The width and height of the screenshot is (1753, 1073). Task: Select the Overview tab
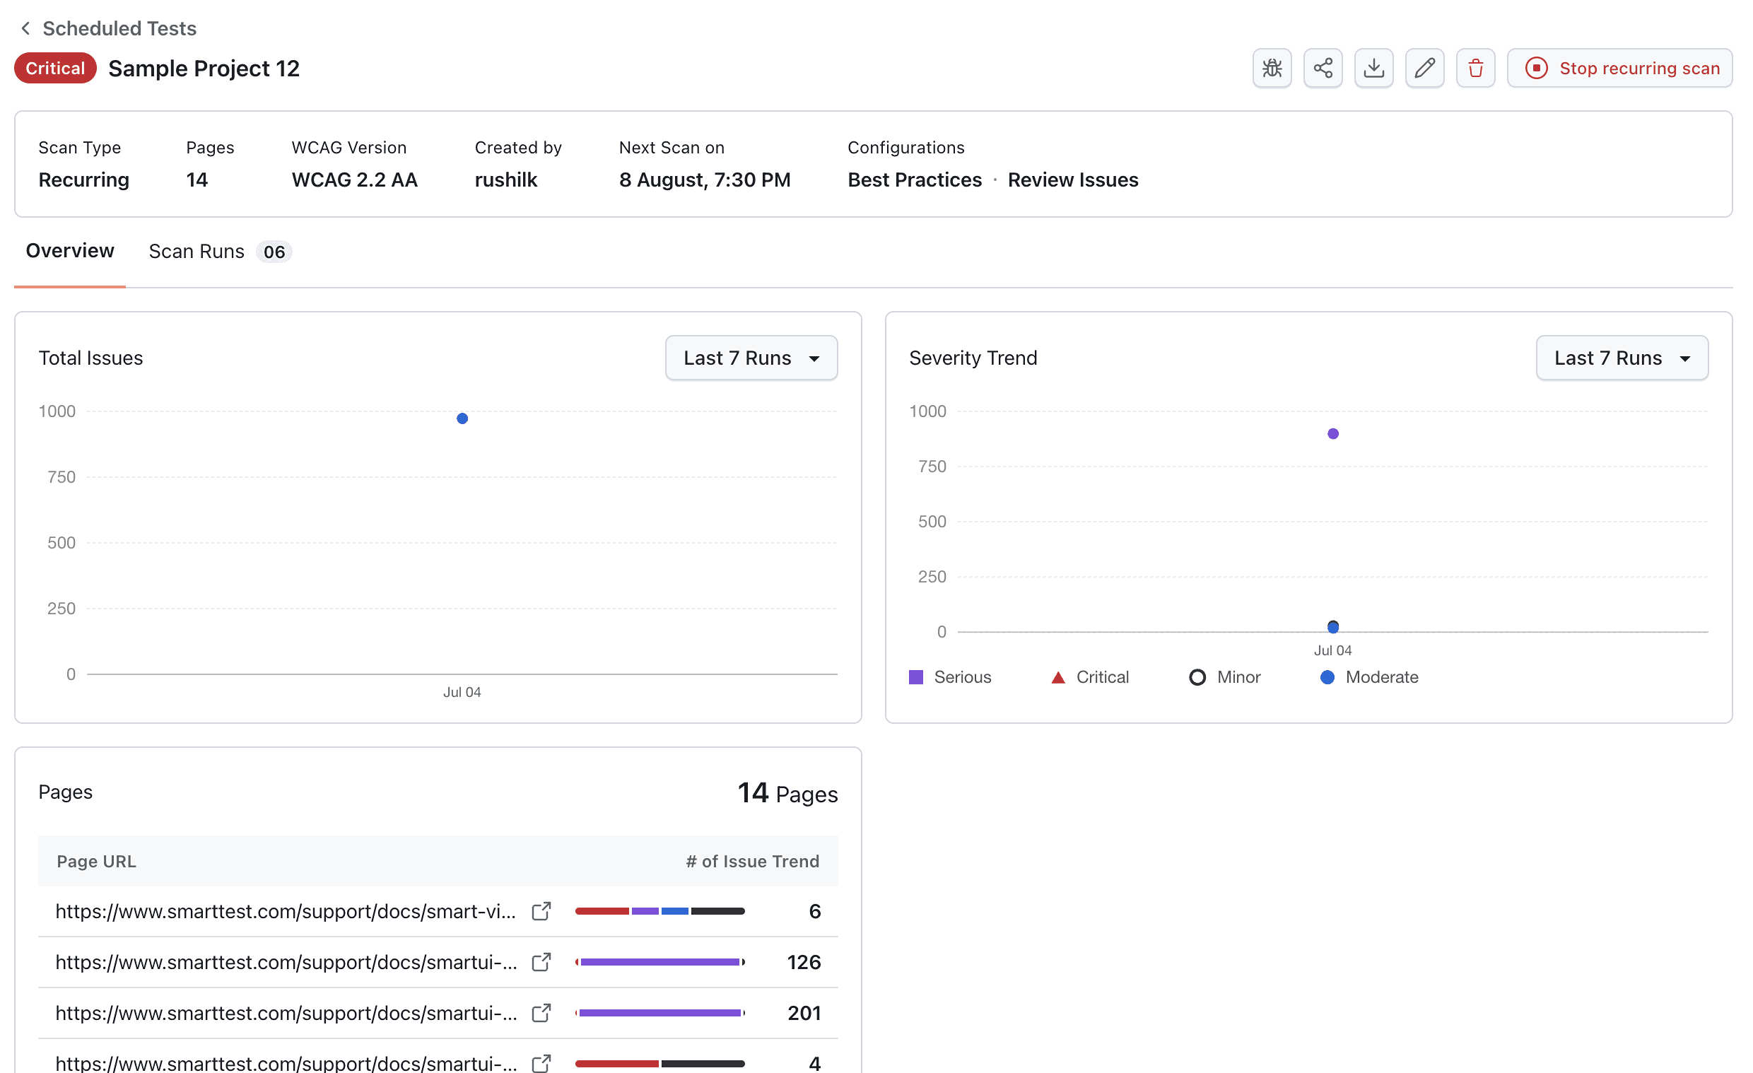[x=70, y=251]
